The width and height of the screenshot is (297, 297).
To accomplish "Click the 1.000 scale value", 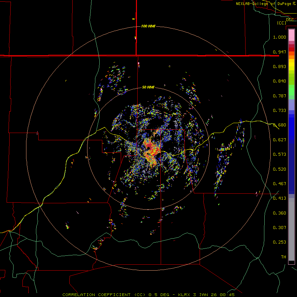I will 280,37.
